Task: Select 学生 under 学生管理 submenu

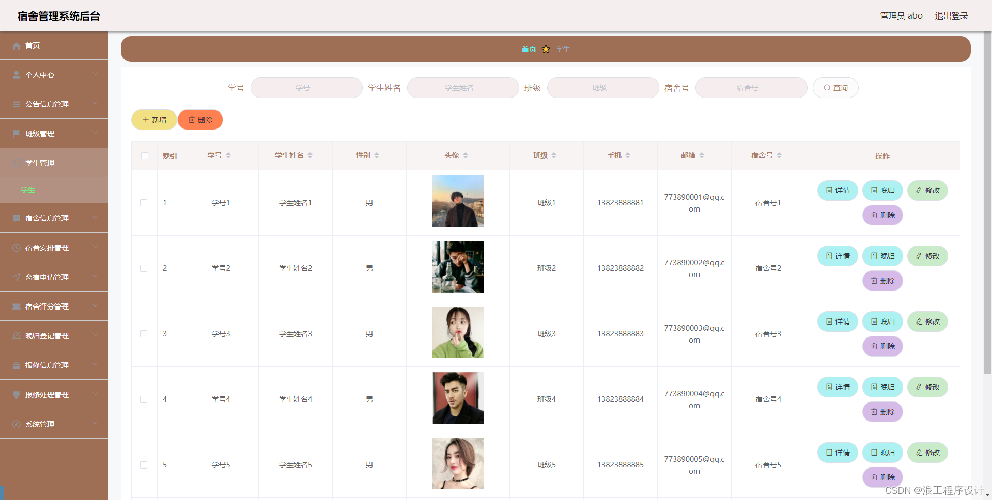Action: [27, 190]
